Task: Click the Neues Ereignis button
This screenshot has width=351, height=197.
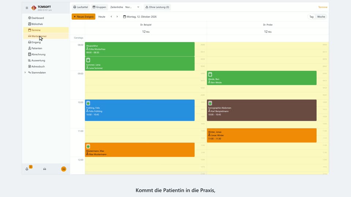Action: 83,16
